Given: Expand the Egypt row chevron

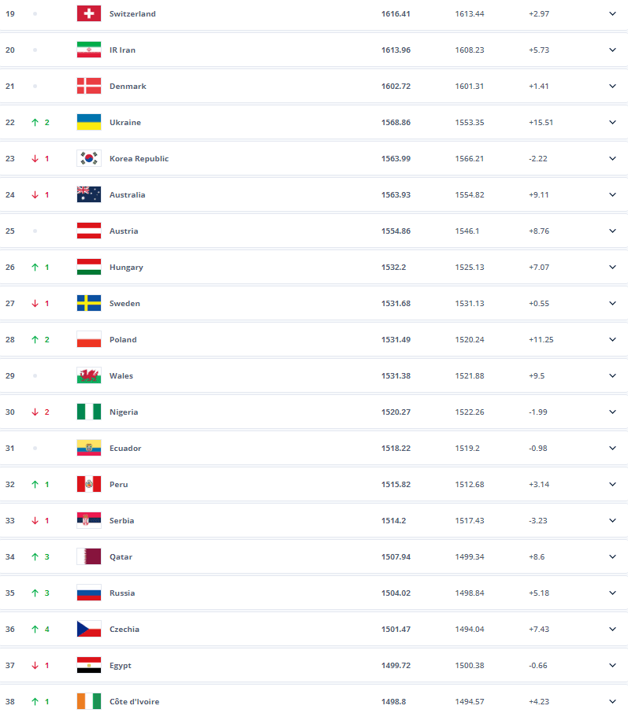Looking at the screenshot, I should (612, 665).
